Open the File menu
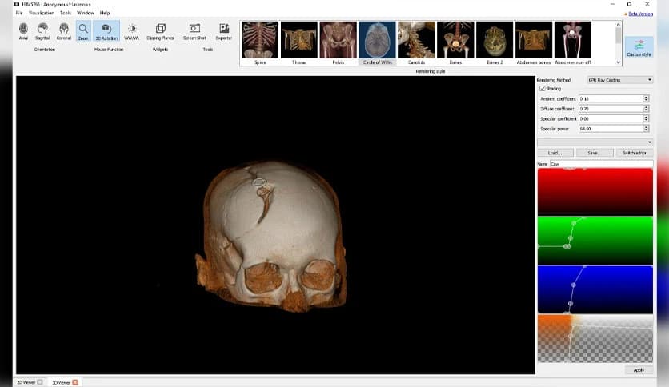The image size is (669, 387). click(x=19, y=13)
